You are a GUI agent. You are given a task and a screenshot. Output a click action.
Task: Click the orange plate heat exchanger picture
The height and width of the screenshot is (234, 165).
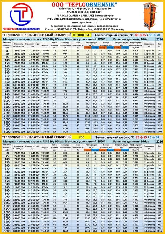point(150,16)
